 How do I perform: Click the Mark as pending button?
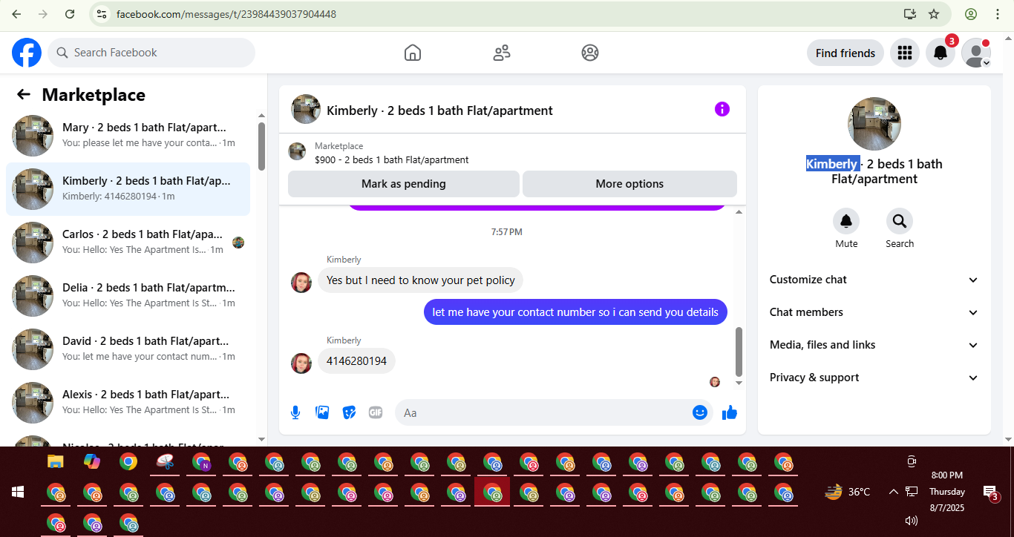[x=404, y=184]
